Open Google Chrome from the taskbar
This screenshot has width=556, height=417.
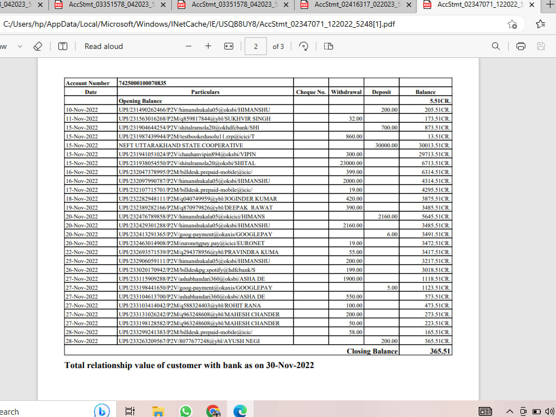point(213,411)
